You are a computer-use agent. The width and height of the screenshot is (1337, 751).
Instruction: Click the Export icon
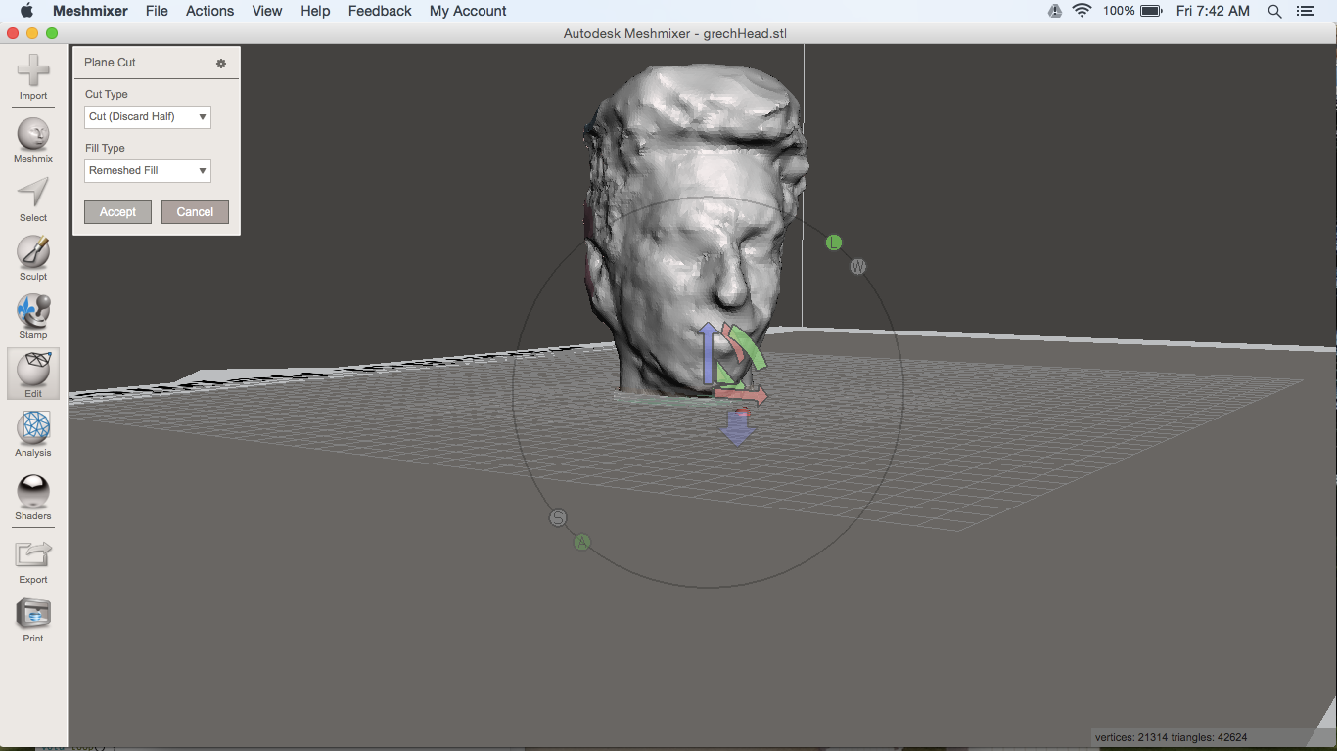[33, 560]
